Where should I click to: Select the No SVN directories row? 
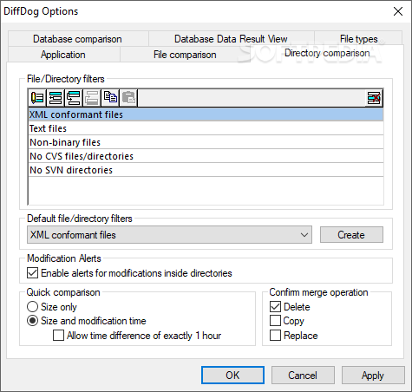coord(206,170)
